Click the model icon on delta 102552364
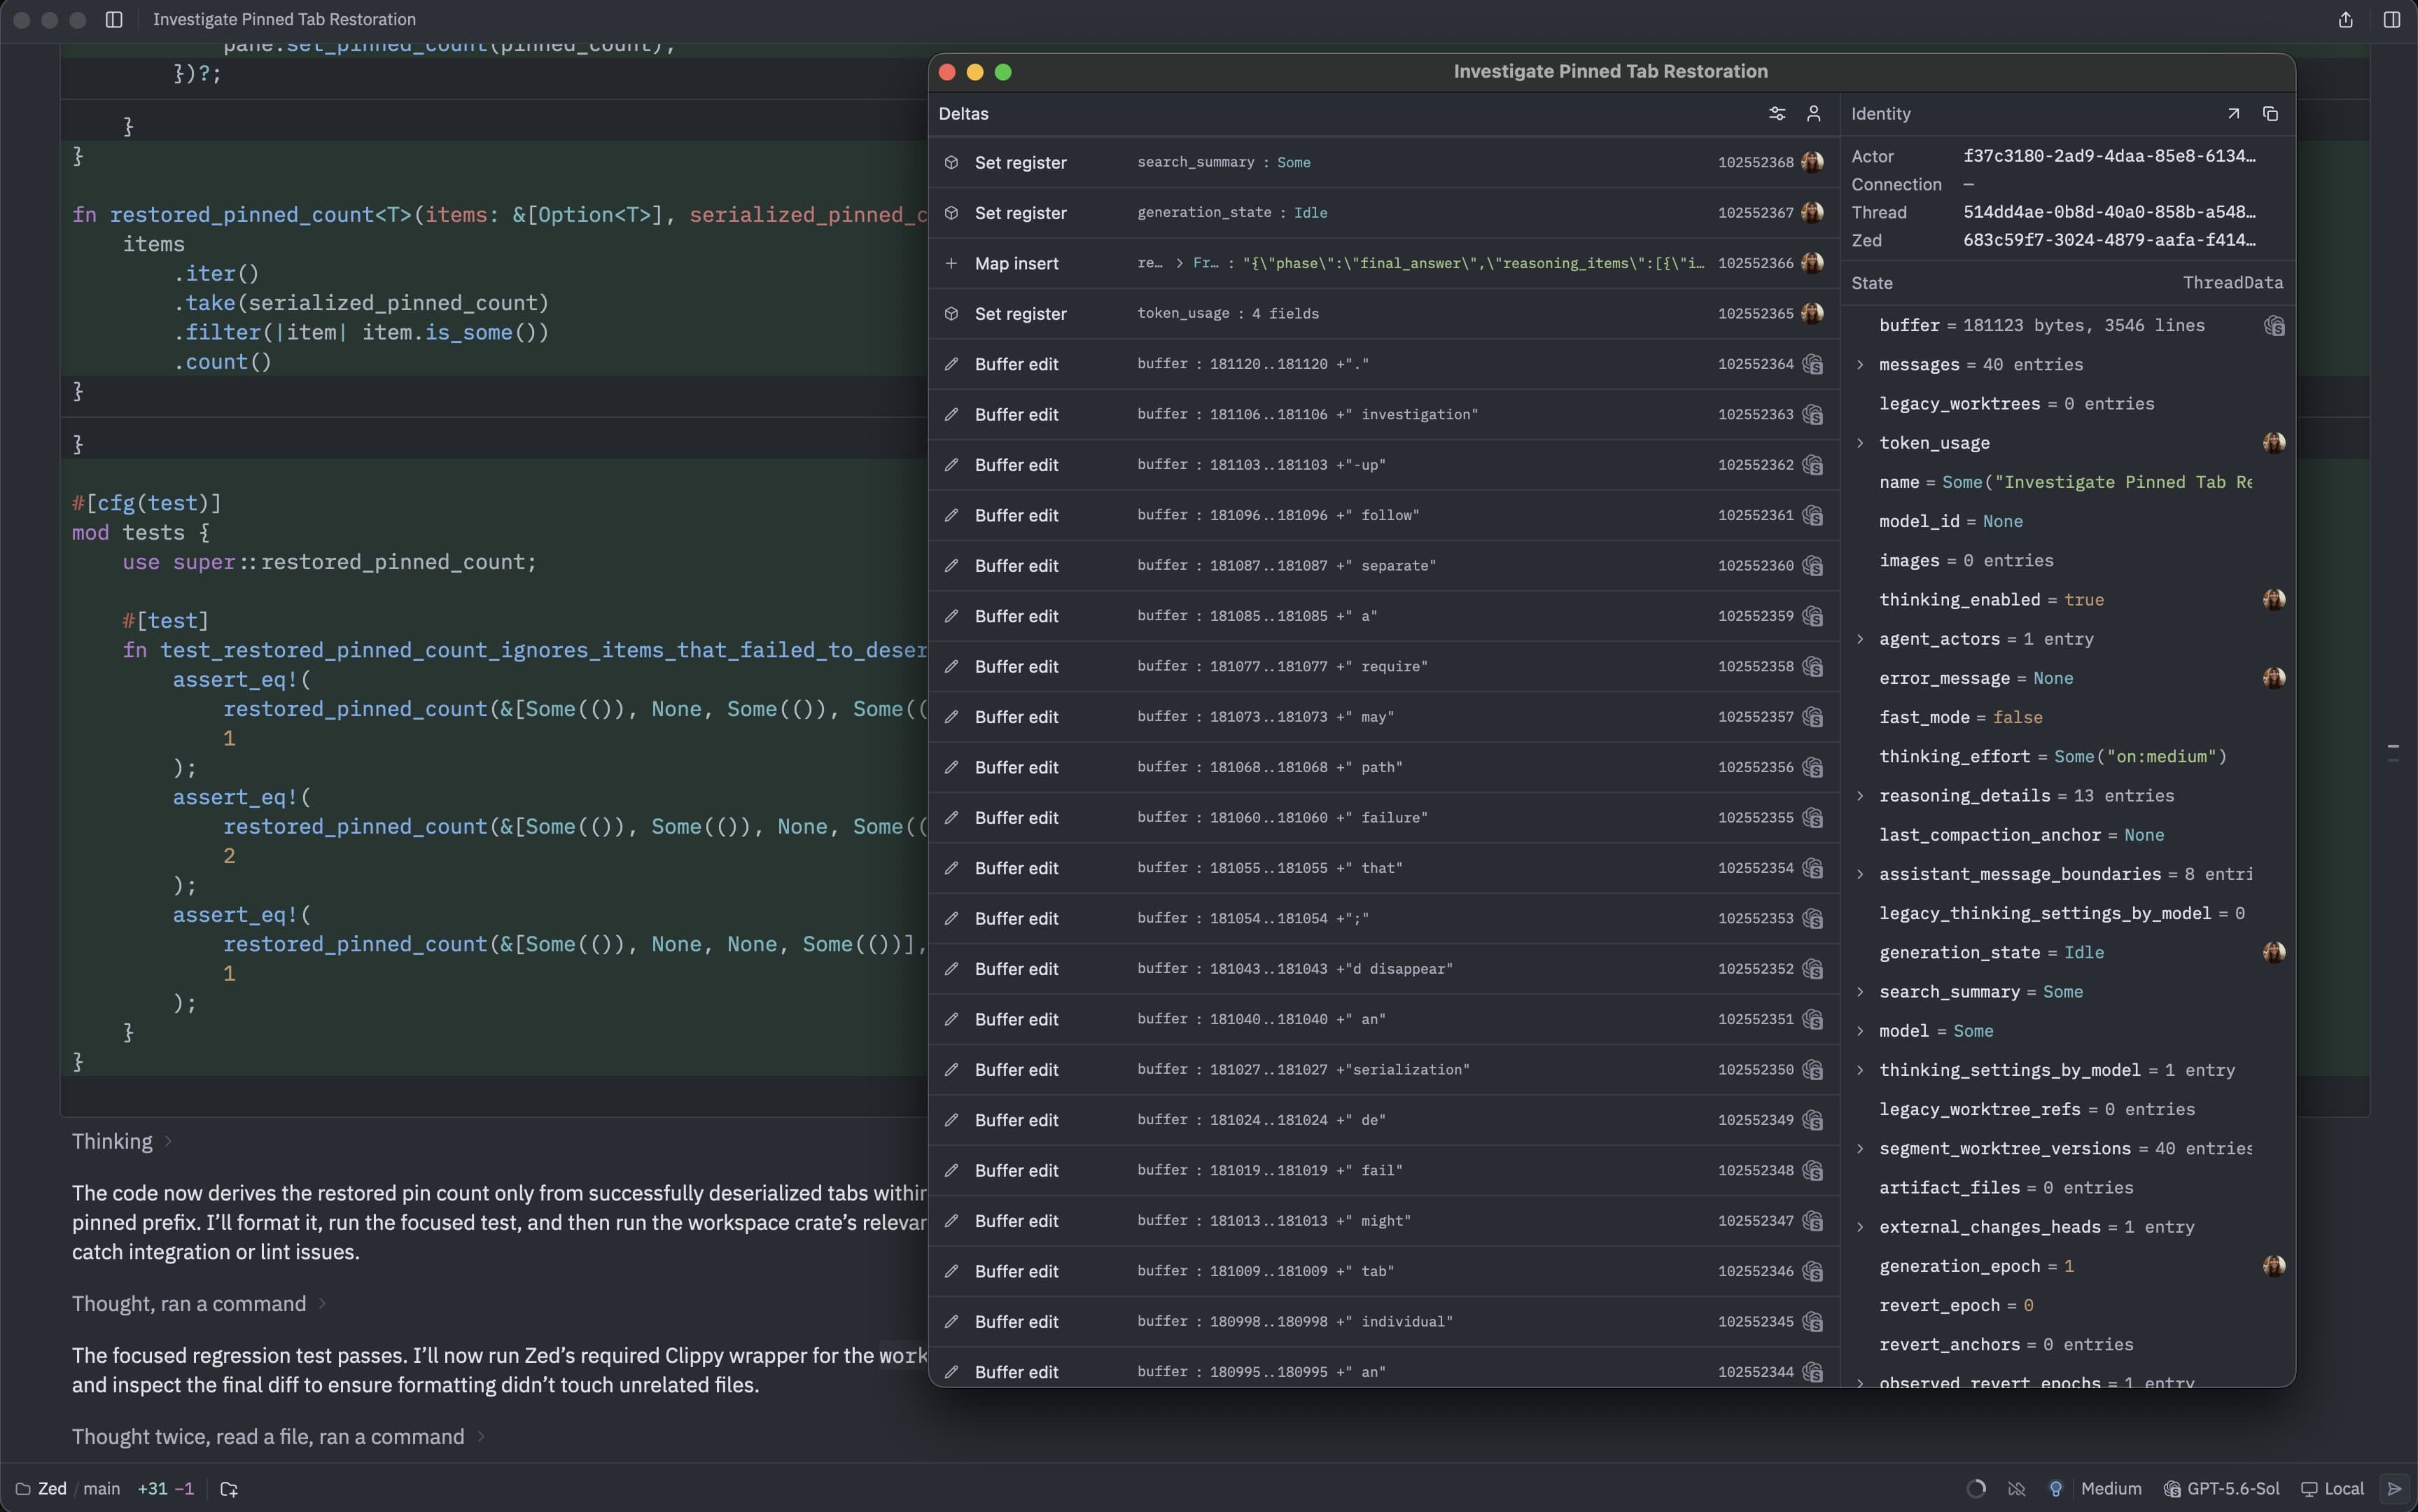 (x=1812, y=364)
